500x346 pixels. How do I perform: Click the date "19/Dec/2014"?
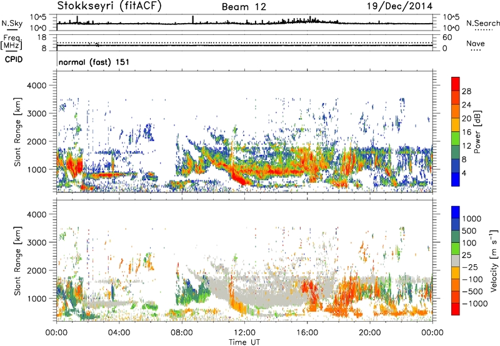coord(400,6)
